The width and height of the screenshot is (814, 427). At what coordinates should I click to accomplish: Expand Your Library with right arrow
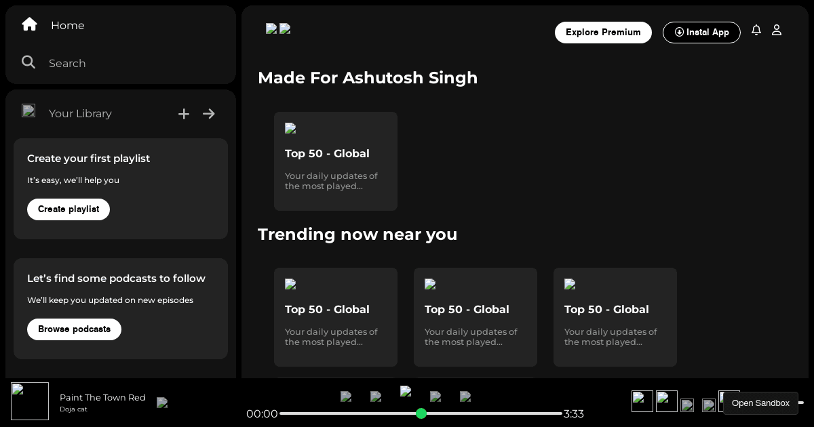tap(209, 114)
